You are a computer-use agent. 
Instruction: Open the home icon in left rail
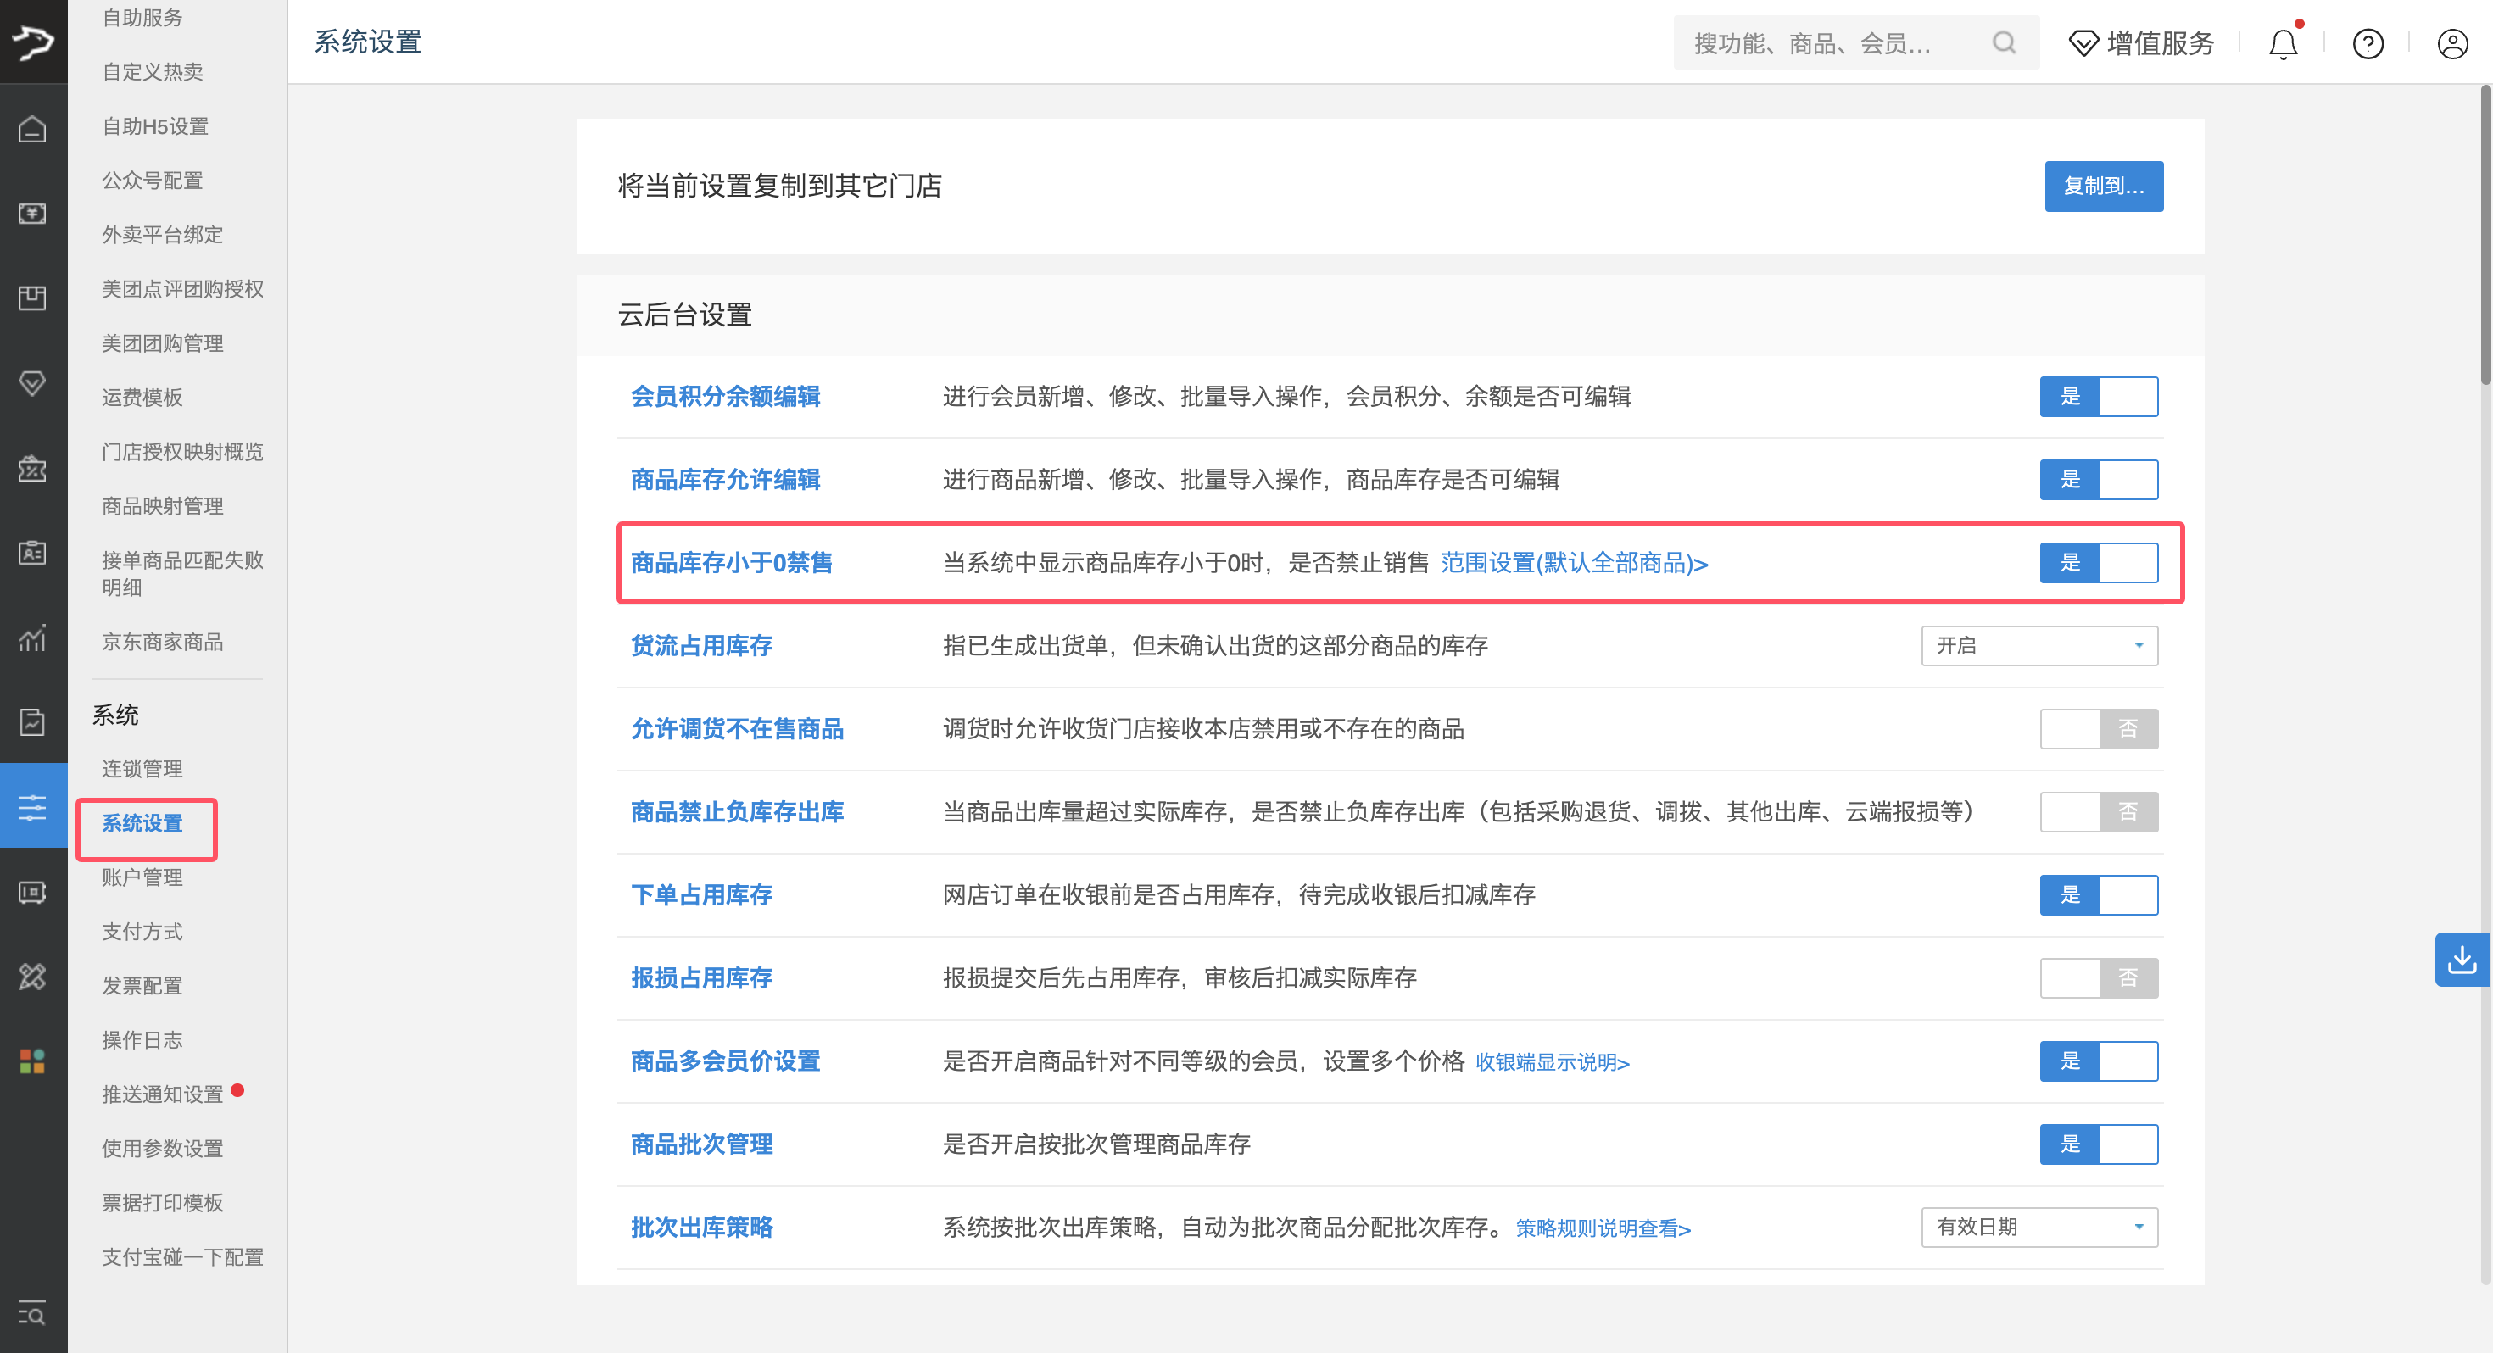pos(33,129)
